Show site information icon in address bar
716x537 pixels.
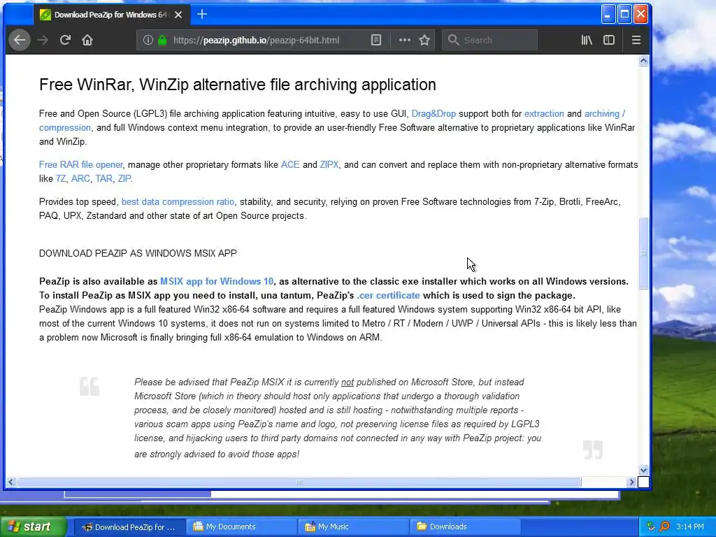[x=148, y=40]
